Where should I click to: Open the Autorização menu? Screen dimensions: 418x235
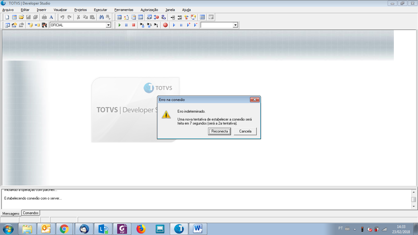click(x=149, y=10)
